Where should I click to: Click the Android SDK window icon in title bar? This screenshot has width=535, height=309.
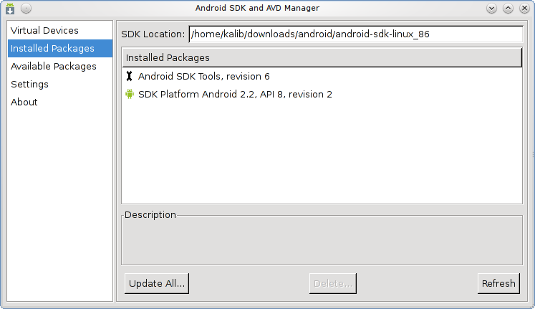click(10, 8)
